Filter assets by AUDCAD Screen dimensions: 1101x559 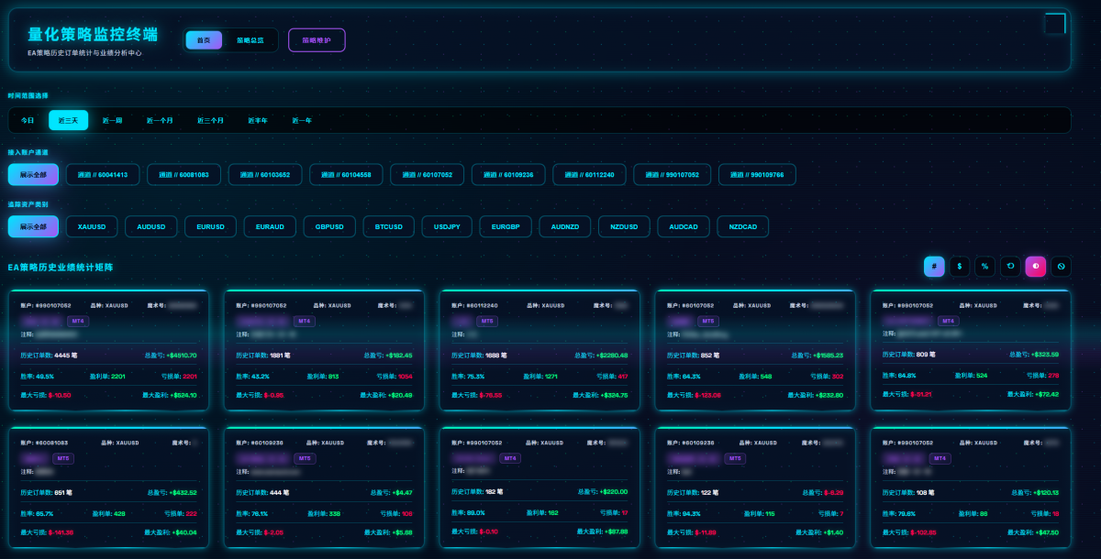(683, 226)
